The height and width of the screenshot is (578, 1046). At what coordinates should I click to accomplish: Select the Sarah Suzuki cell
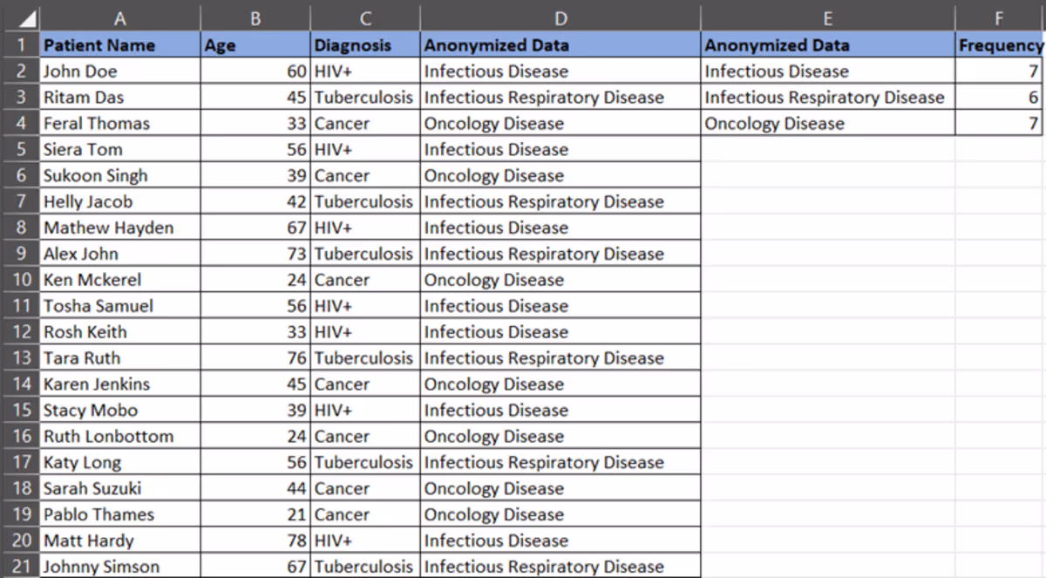tap(120, 488)
